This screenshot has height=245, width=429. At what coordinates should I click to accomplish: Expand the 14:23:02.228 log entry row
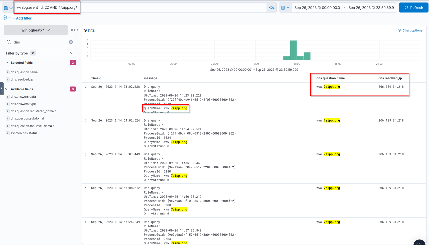pyautogui.click(x=86, y=87)
